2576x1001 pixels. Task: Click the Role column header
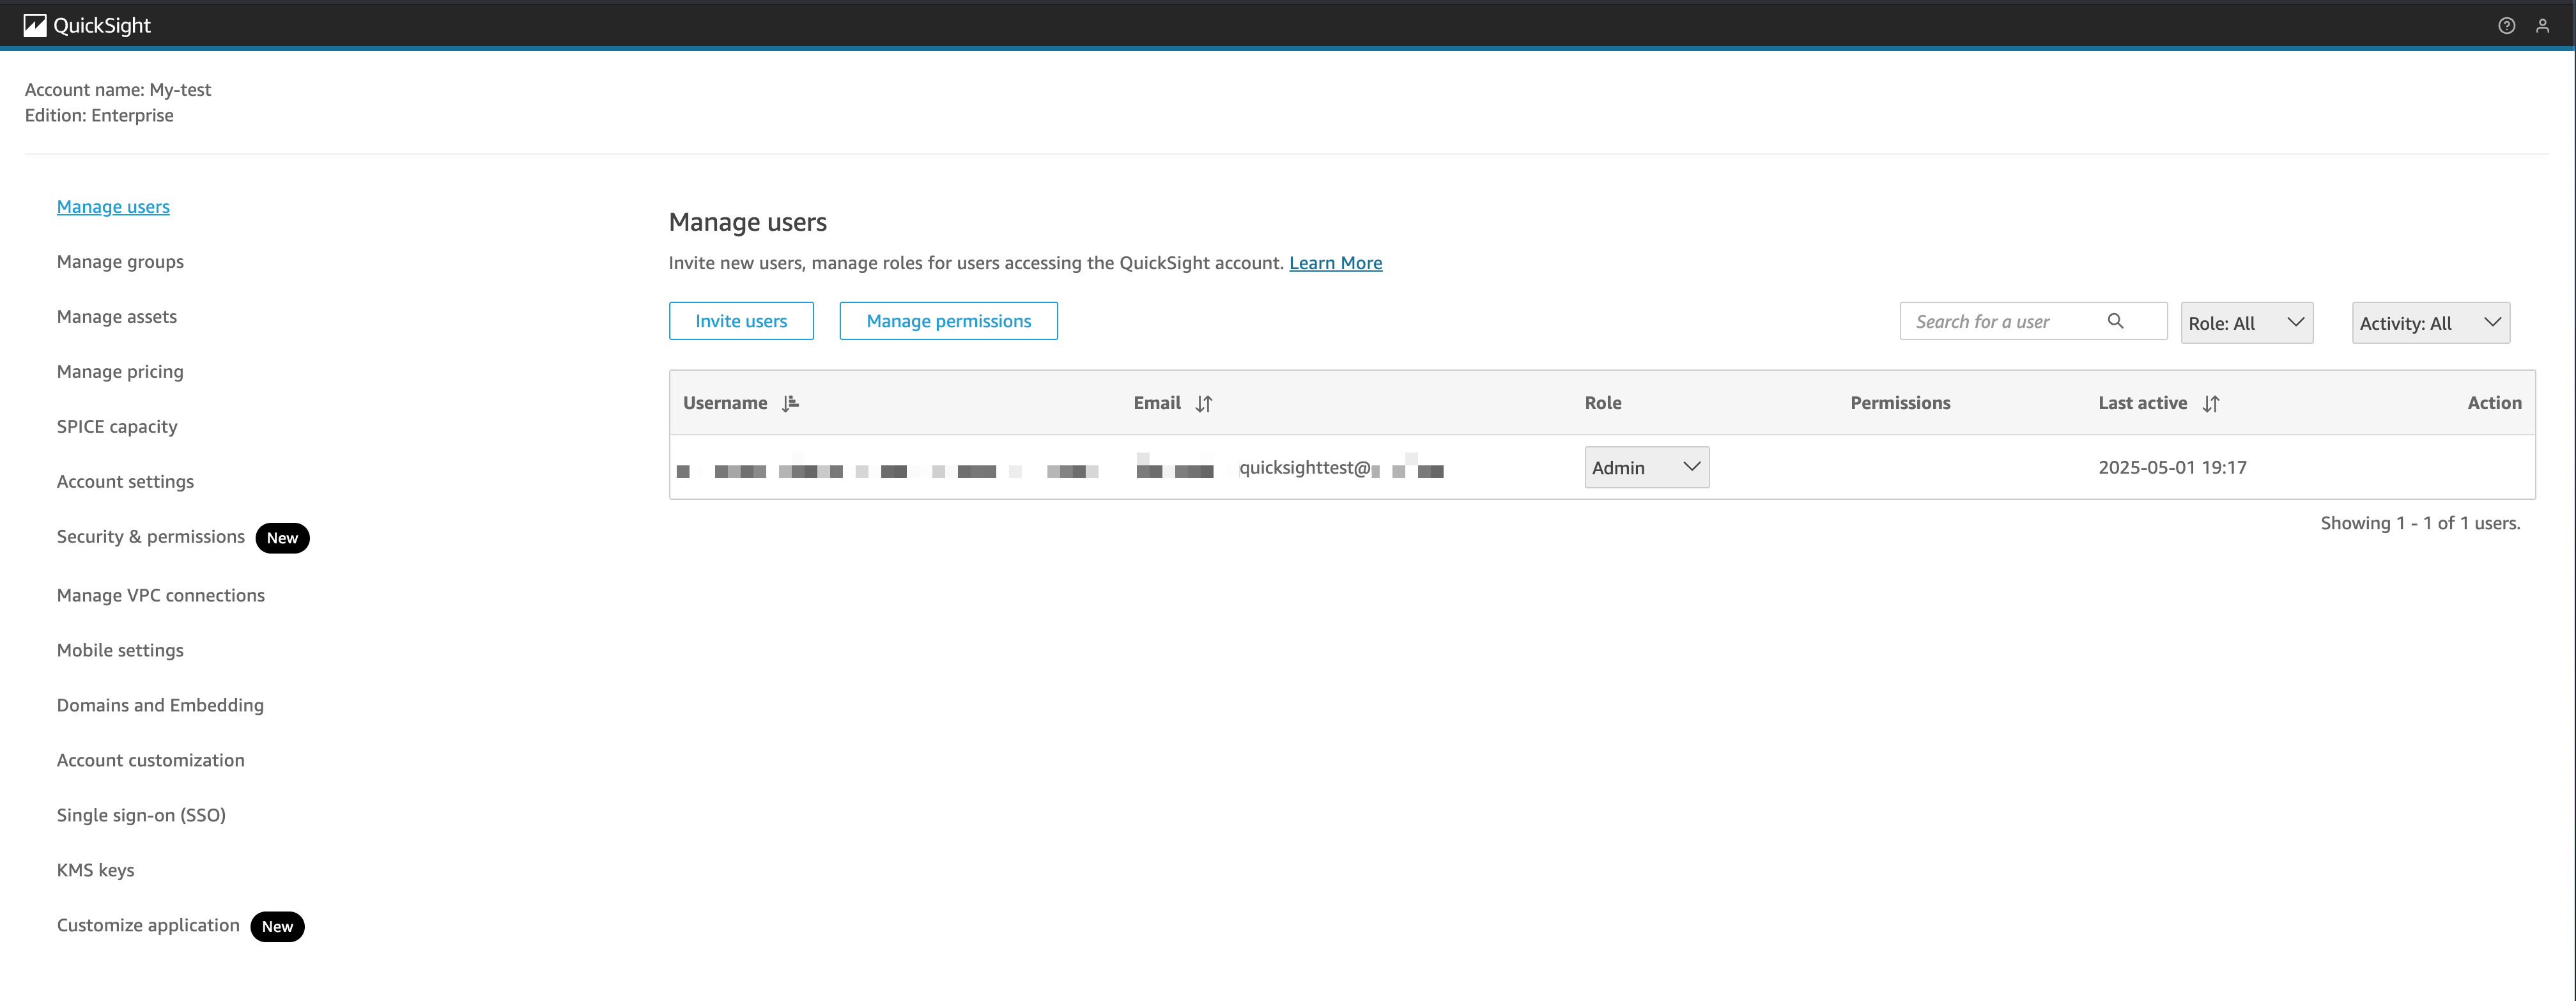click(x=1603, y=403)
